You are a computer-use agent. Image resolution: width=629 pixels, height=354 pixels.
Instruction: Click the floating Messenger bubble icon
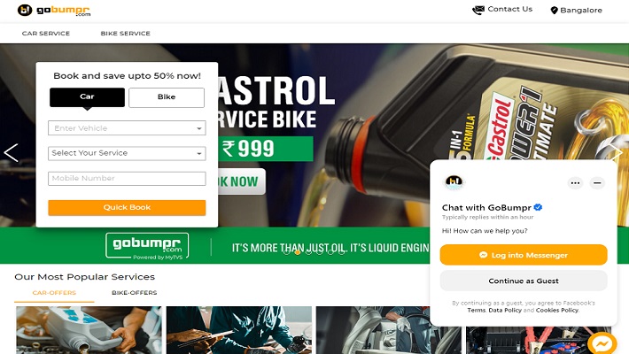[602, 343]
